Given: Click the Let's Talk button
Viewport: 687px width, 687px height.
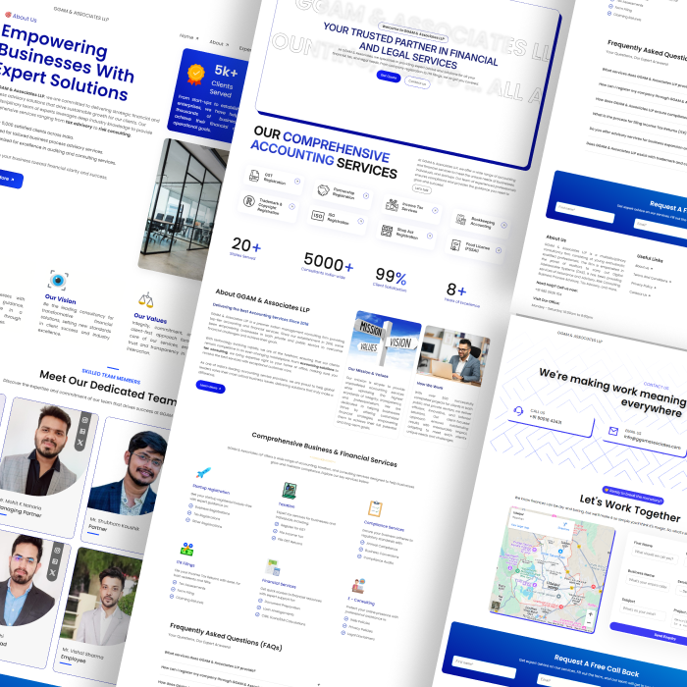Looking at the screenshot, I should click(x=422, y=189).
